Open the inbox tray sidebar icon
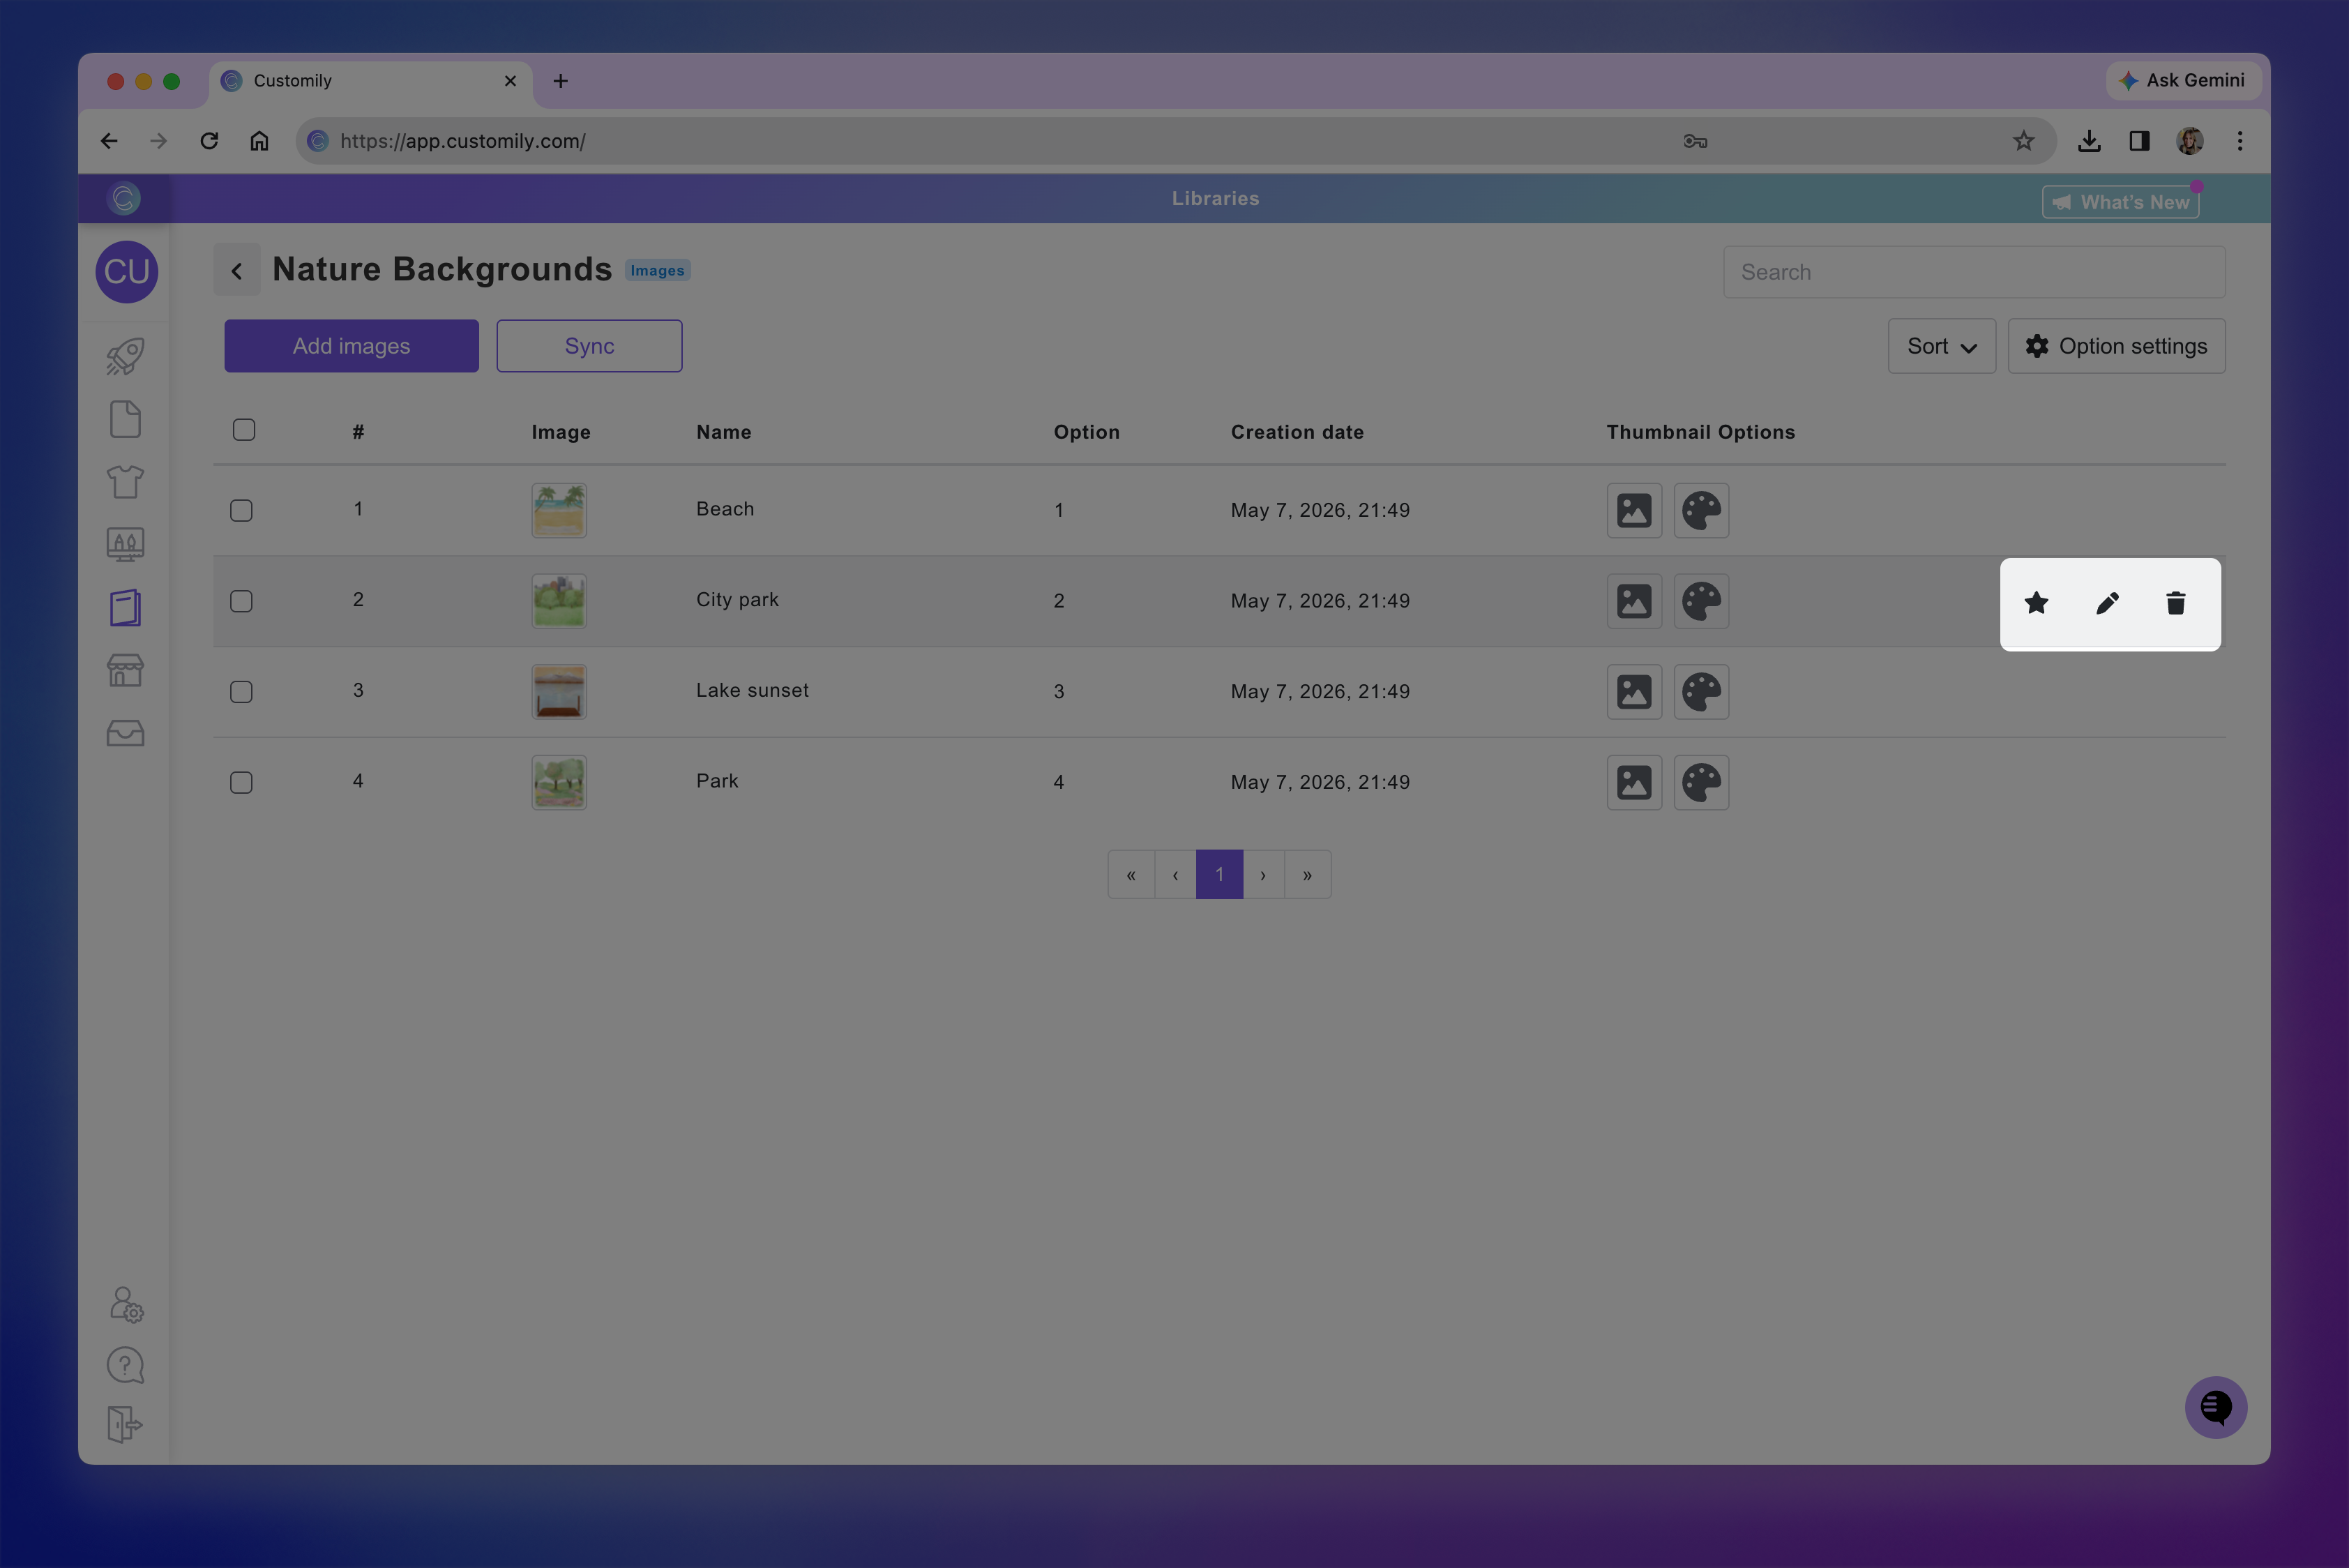 click(125, 733)
